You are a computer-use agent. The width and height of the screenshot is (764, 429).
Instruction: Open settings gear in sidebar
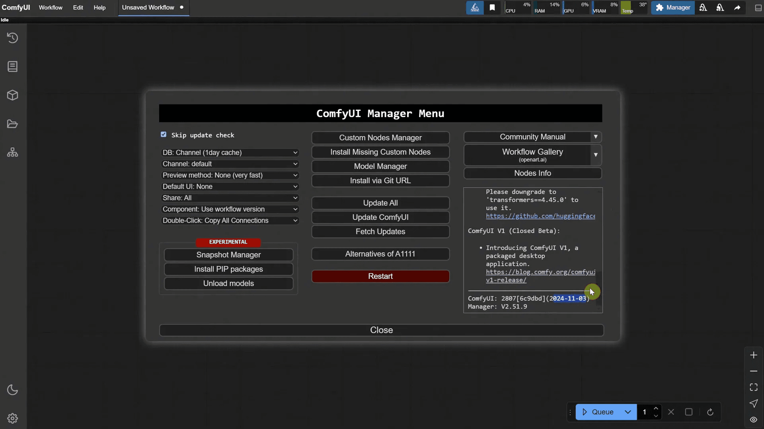[13, 418]
